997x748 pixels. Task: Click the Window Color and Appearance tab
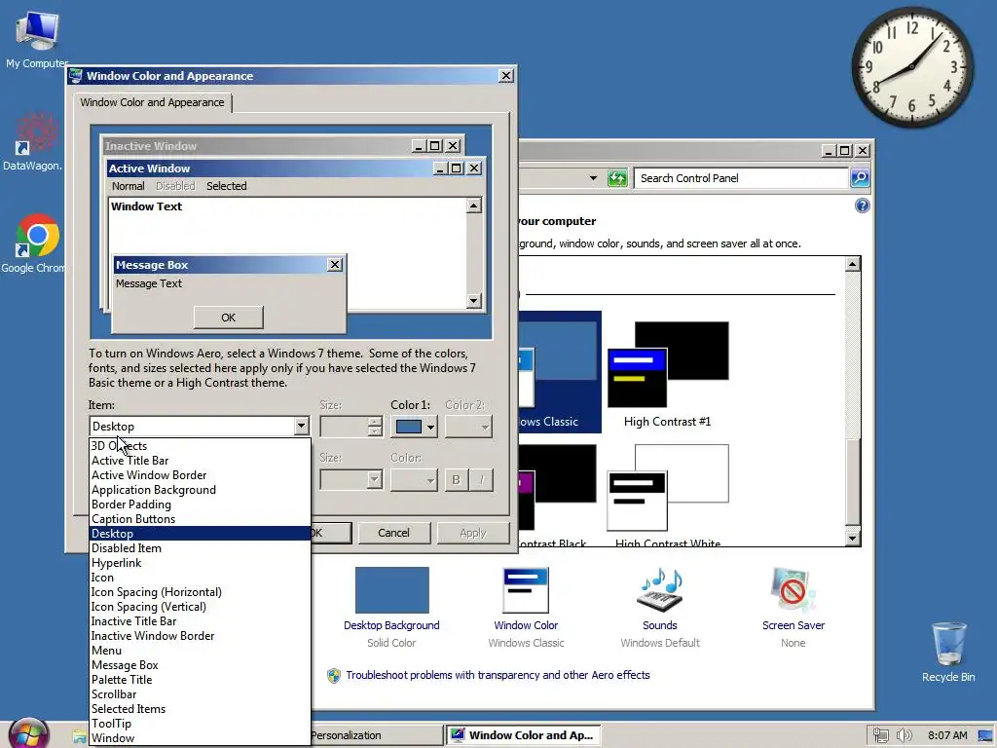(152, 102)
